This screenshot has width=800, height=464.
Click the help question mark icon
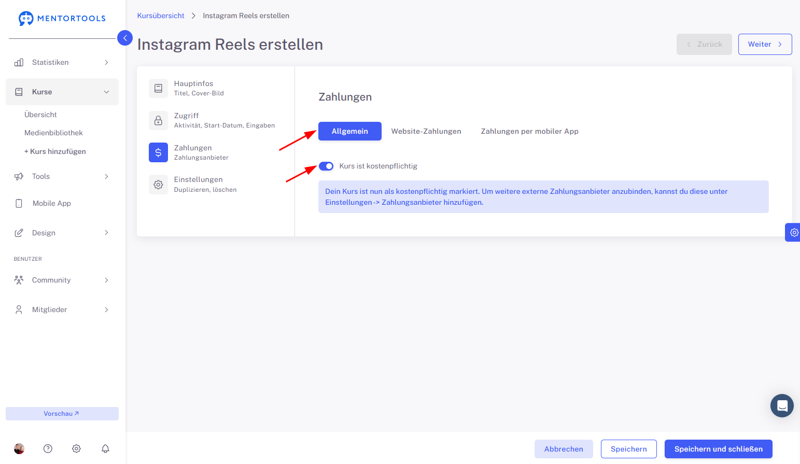point(48,448)
